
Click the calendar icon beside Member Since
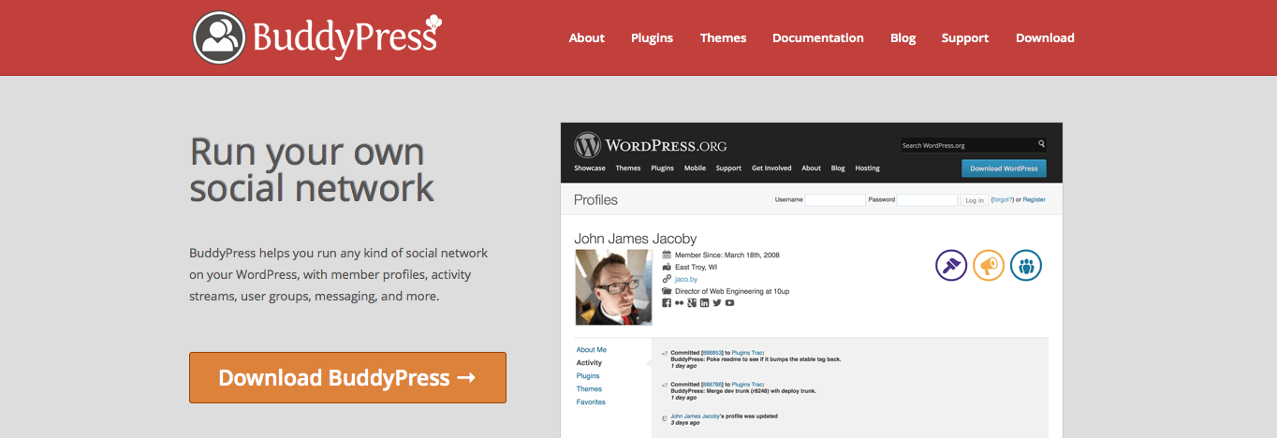(x=667, y=255)
